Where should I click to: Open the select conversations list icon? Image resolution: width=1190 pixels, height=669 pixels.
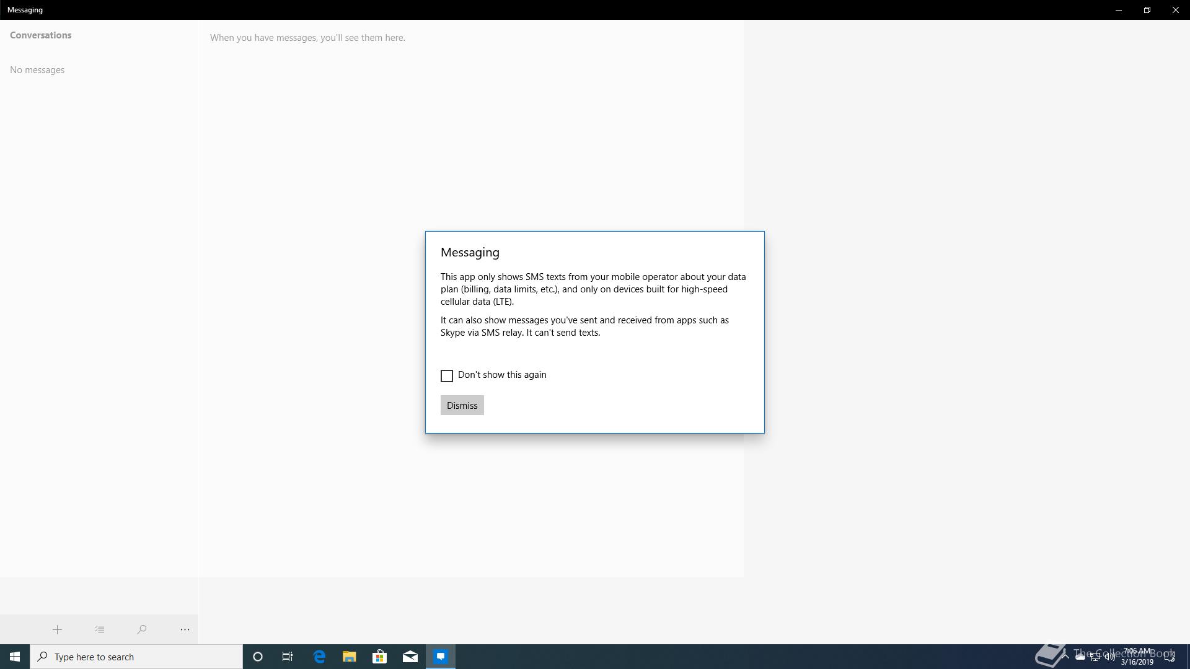(99, 629)
